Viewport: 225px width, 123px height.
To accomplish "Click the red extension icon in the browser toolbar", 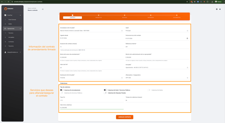I will pyautogui.click(x=204, y=2).
